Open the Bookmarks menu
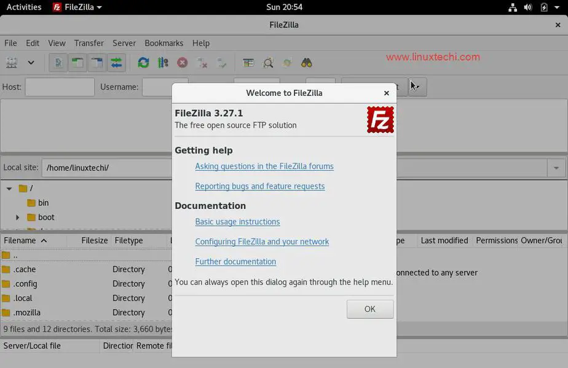The height and width of the screenshot is (368, 568). (164, 43)
